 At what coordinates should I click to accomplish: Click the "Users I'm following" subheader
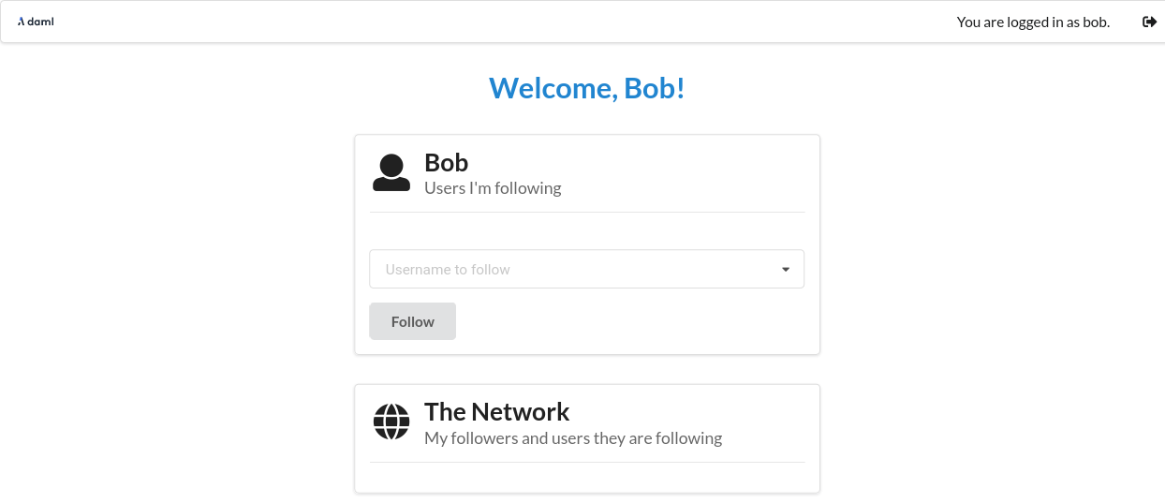click(x=493, y=188)
